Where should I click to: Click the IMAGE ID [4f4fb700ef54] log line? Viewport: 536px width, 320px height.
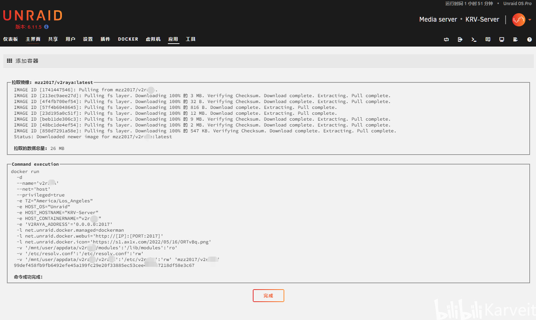202,102
